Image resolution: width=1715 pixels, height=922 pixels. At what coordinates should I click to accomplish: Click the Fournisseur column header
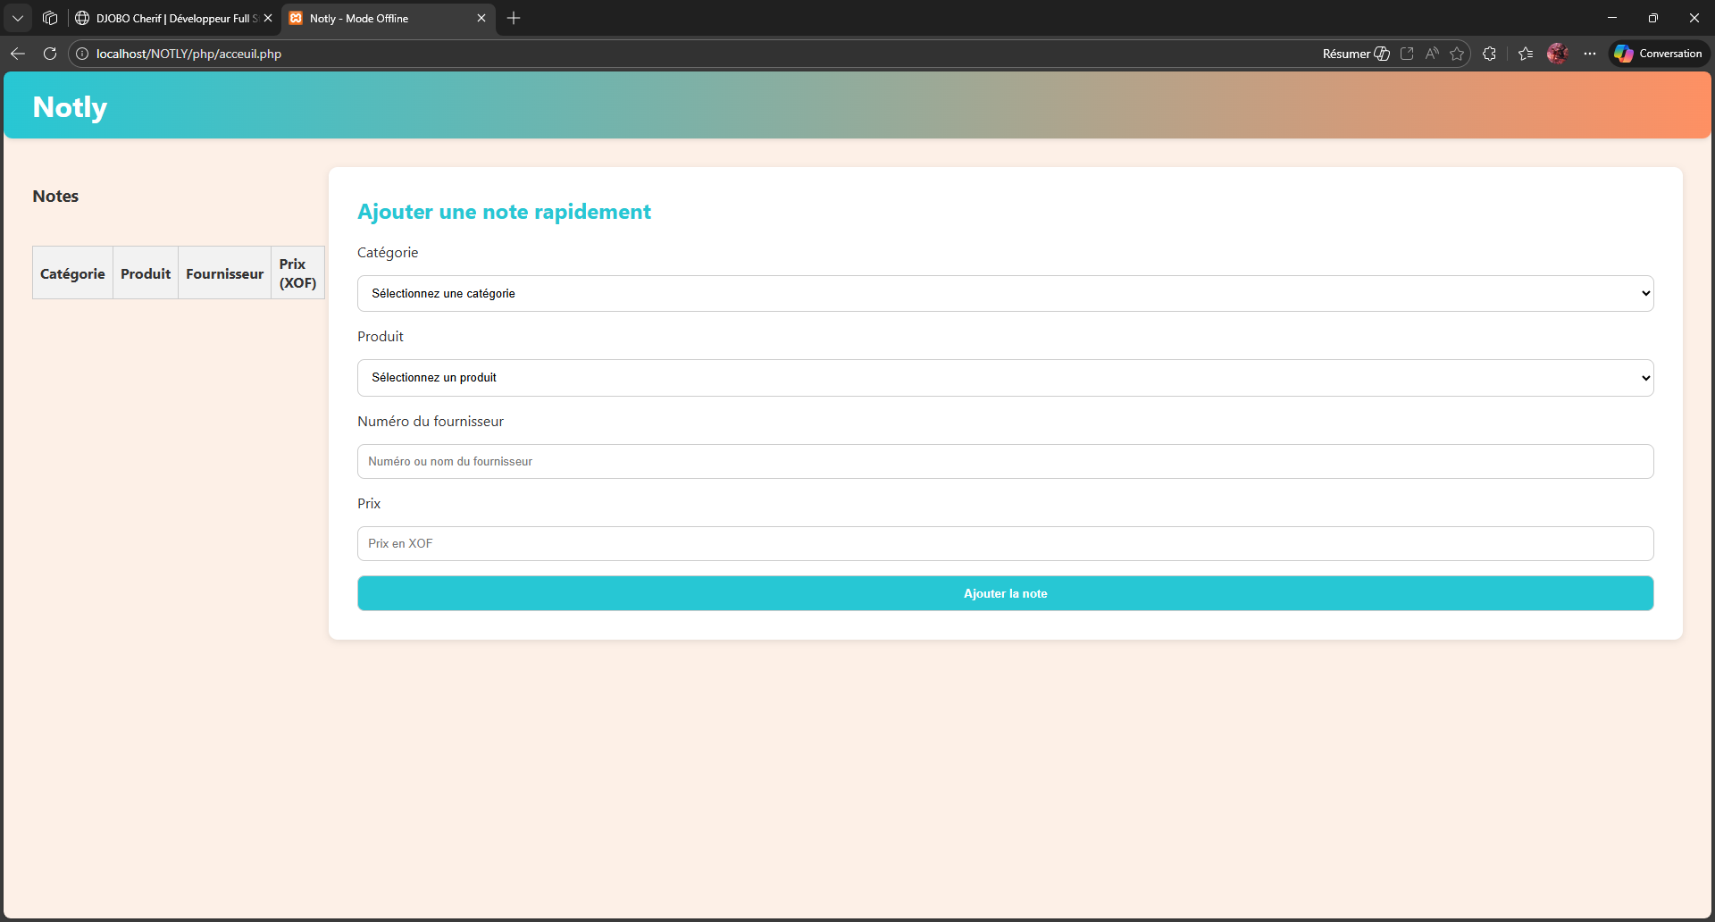coord(224,273)
